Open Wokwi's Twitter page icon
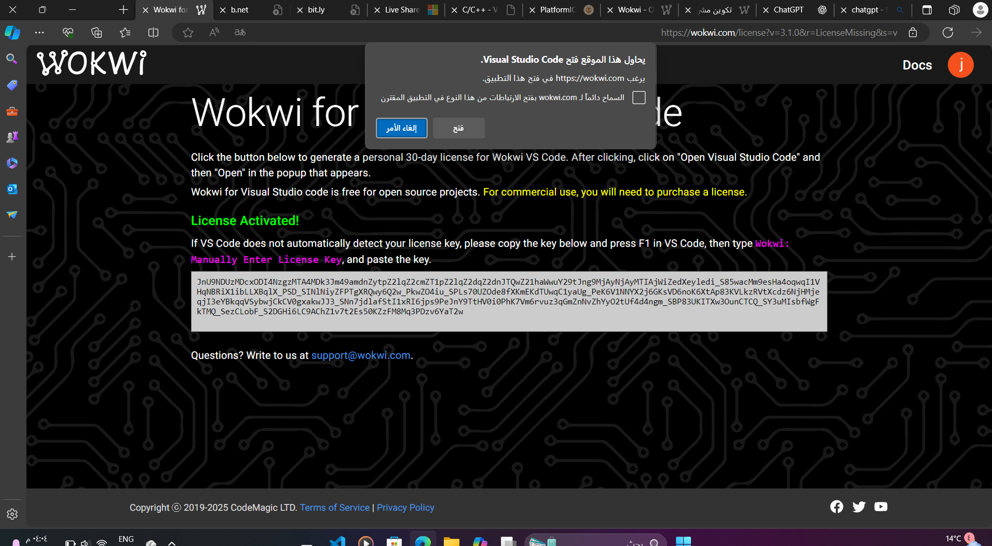This screenshot has height=546, width=992. click(x=859, y=507)
